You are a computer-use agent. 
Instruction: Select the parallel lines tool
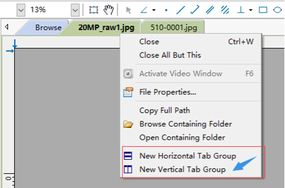point(210,10)
